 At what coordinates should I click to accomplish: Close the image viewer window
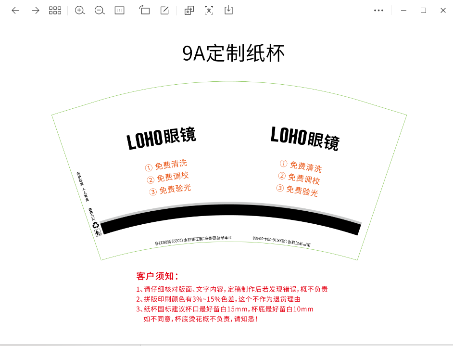point(443,11)
